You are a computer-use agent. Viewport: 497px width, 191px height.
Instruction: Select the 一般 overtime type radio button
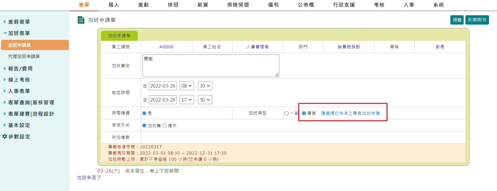pyautogui.click(x=287, y=113)
